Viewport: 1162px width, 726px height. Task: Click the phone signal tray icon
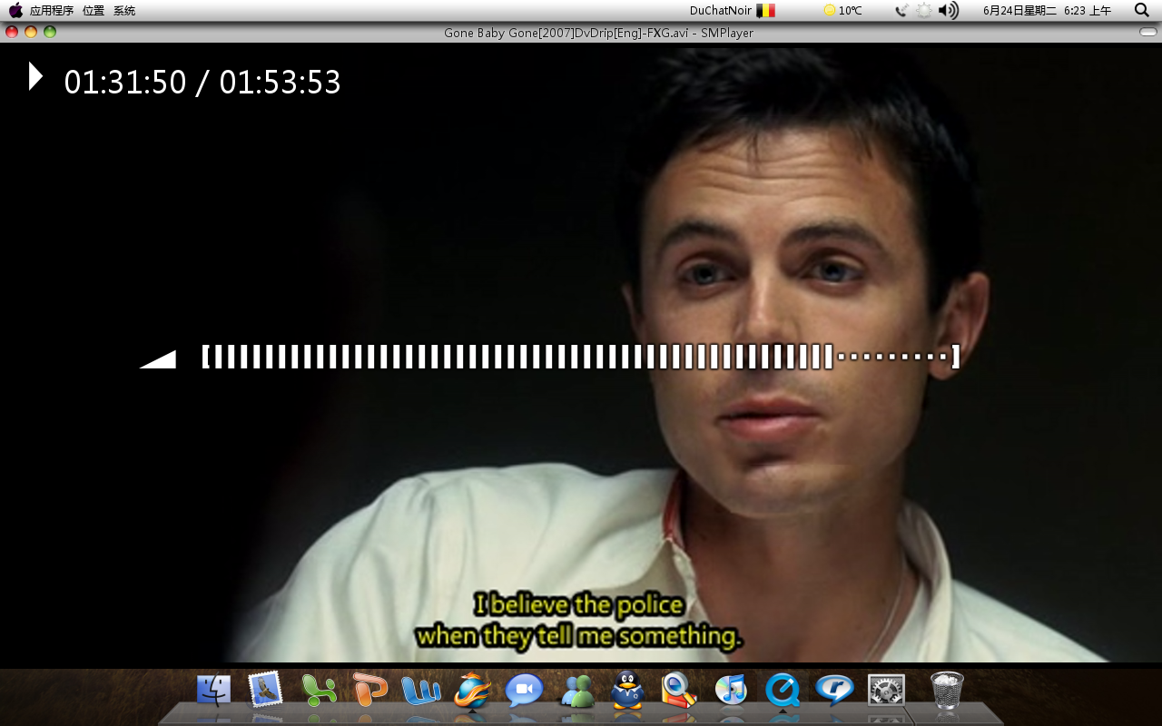[901, 10]
